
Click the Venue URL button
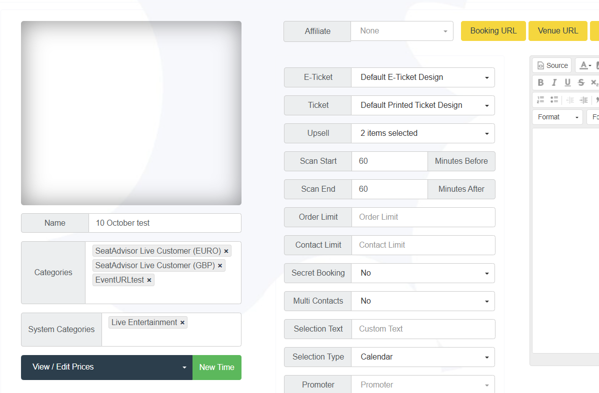pos(557,31)
